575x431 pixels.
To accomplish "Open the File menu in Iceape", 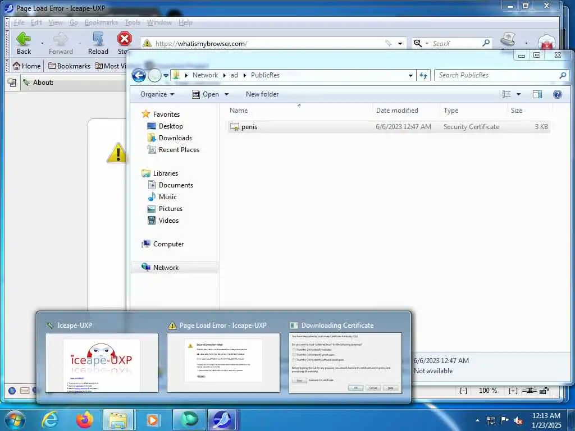I will click(19, 22).
